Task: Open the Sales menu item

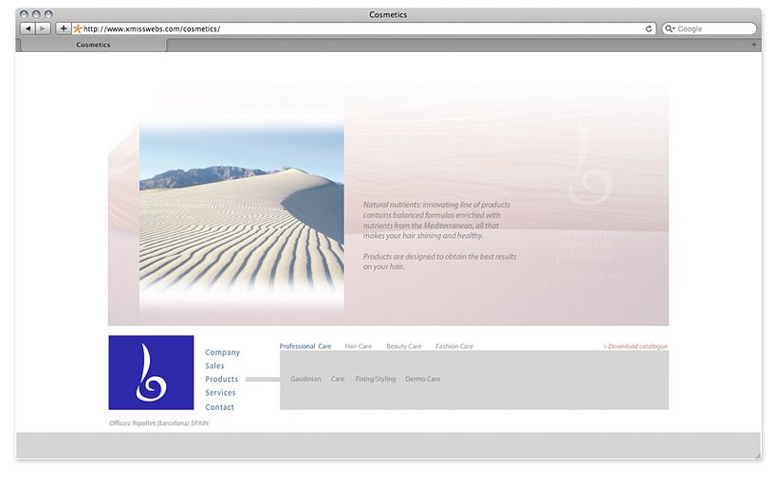Action: pyautogui.click(x=214, y=366)
